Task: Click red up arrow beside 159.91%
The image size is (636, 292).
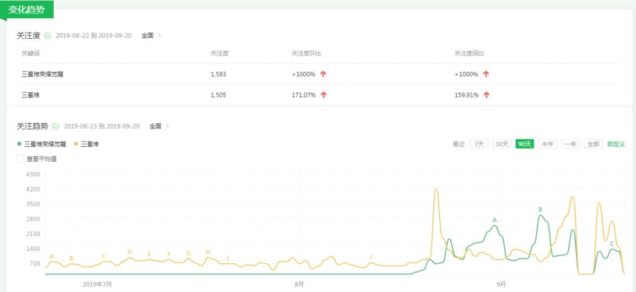Action: tap(487, 95)
